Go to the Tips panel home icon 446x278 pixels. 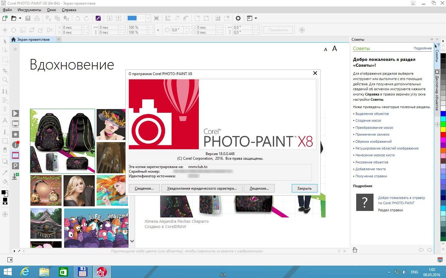[x=355, y=250]
